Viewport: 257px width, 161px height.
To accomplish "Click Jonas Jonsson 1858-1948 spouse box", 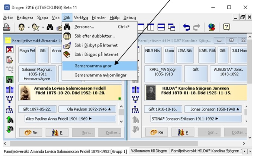I will click(x=213, y=109).
